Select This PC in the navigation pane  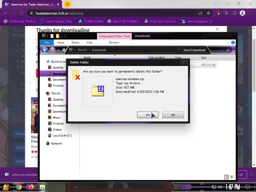53,93
